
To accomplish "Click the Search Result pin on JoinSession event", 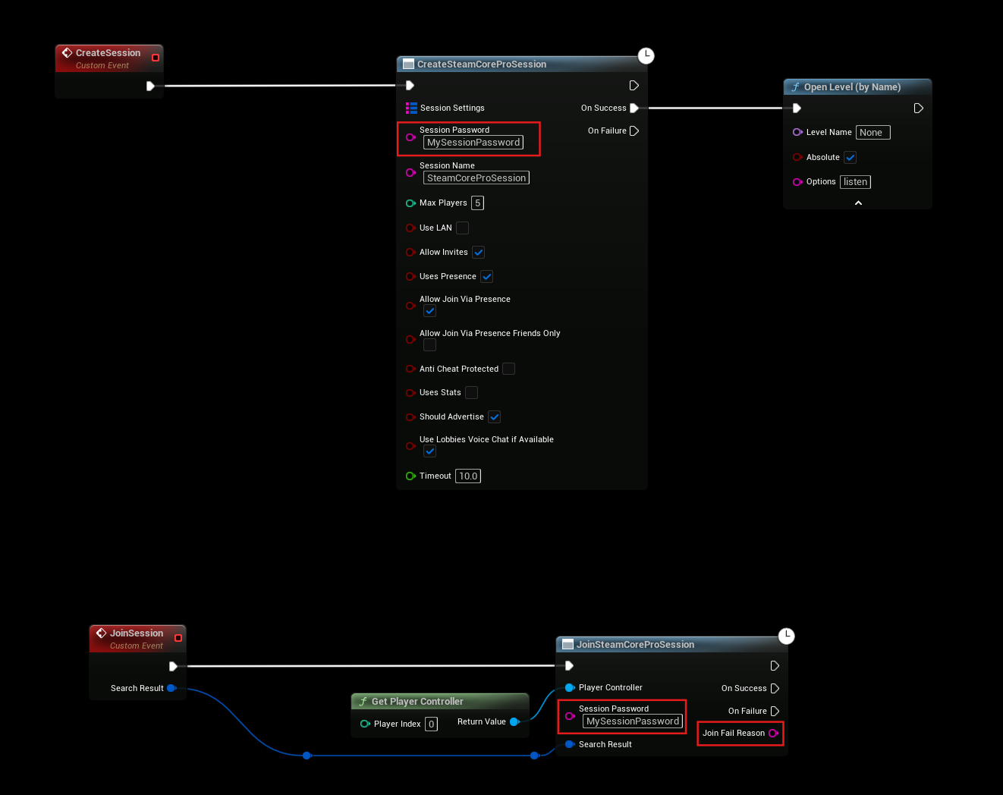I will point(171,688).
